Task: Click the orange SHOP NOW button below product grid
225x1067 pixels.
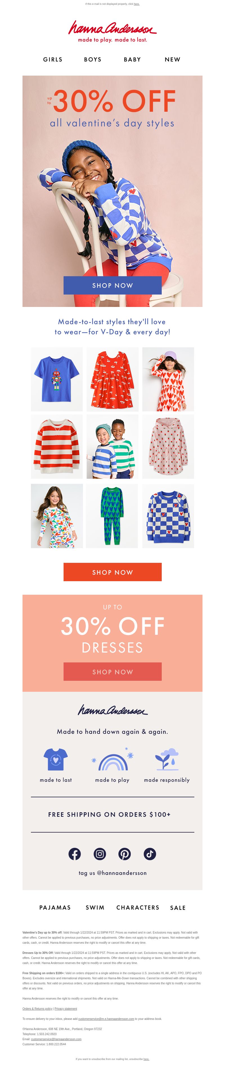Action: pyautogui.click(x=112, y=572)
